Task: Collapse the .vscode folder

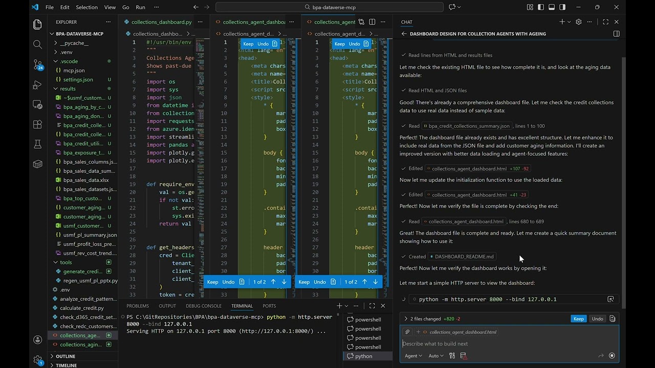Action: click(x=69, y=61)
